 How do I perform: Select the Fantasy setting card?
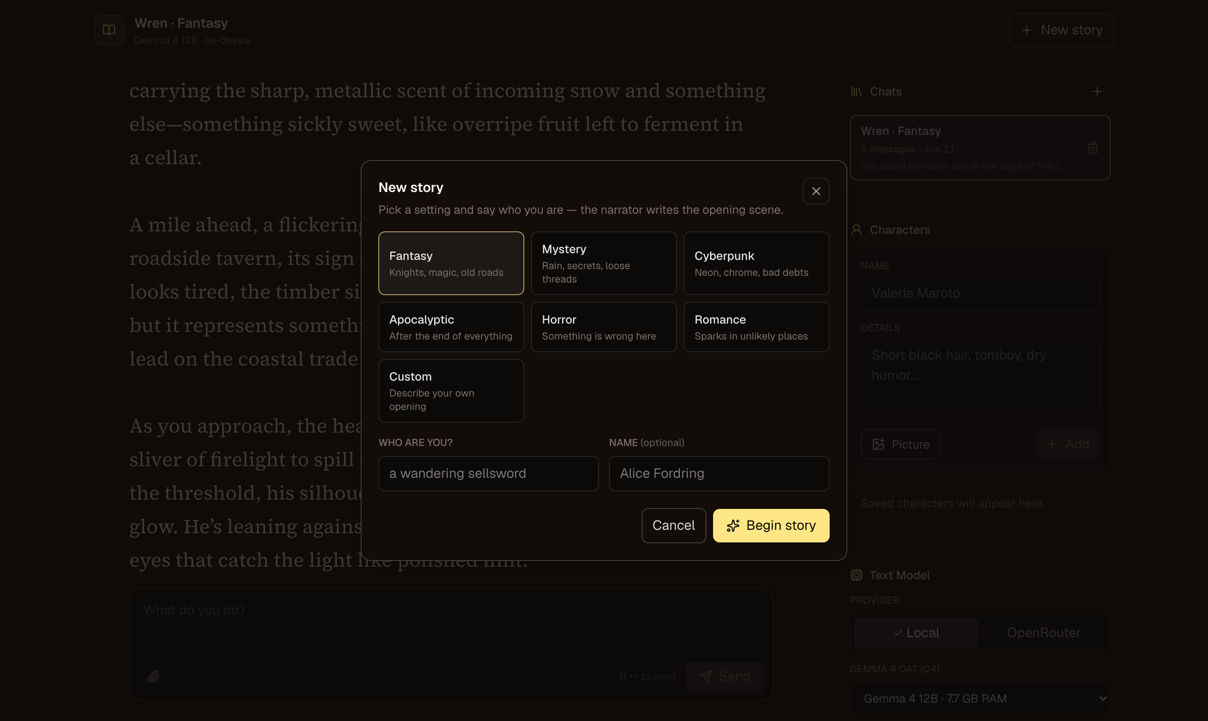pyautogui.click(x=450, y=263)
